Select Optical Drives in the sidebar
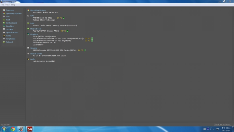The width and height of the screenshot is (234, 132). [12, 33]
